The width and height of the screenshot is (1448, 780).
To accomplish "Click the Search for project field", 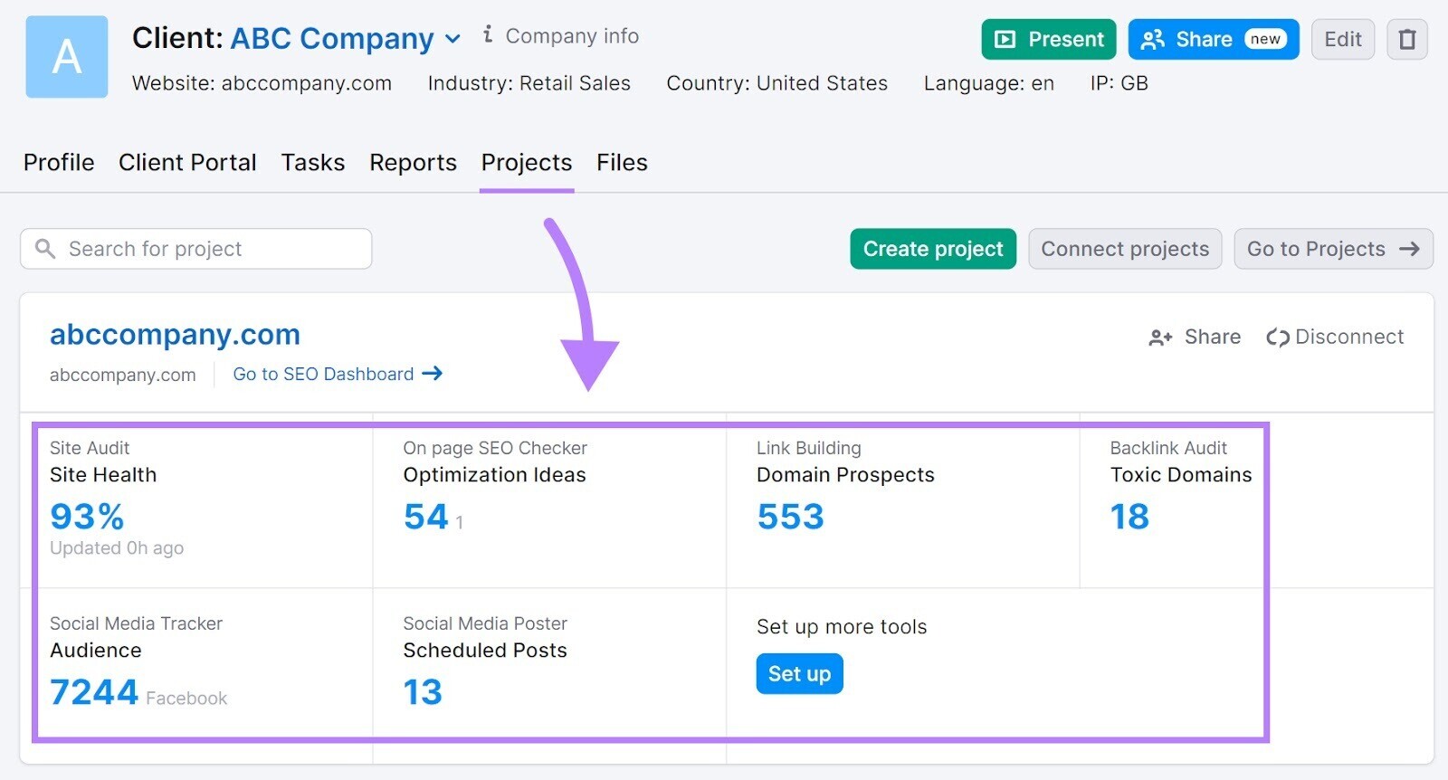I will [196, 249].
